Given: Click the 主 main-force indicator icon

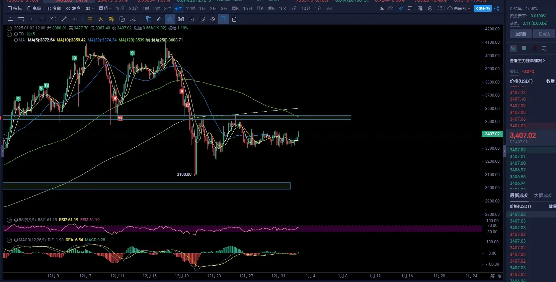Looking at the screenshot, I should point(90,19).
